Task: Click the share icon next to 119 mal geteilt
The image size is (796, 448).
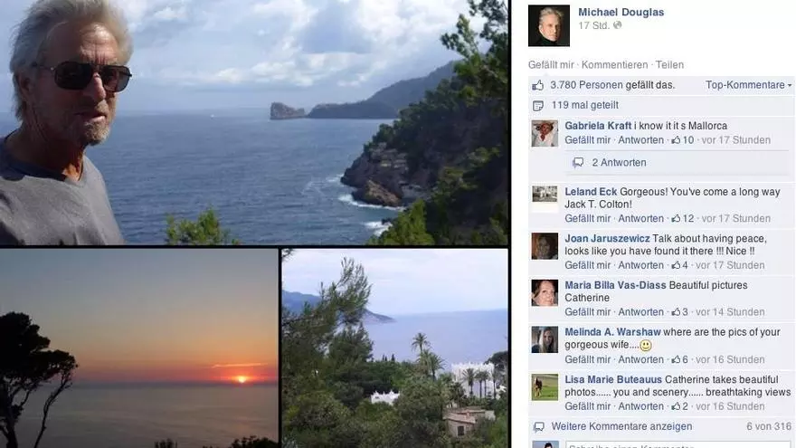Action: tap(537, 106)
